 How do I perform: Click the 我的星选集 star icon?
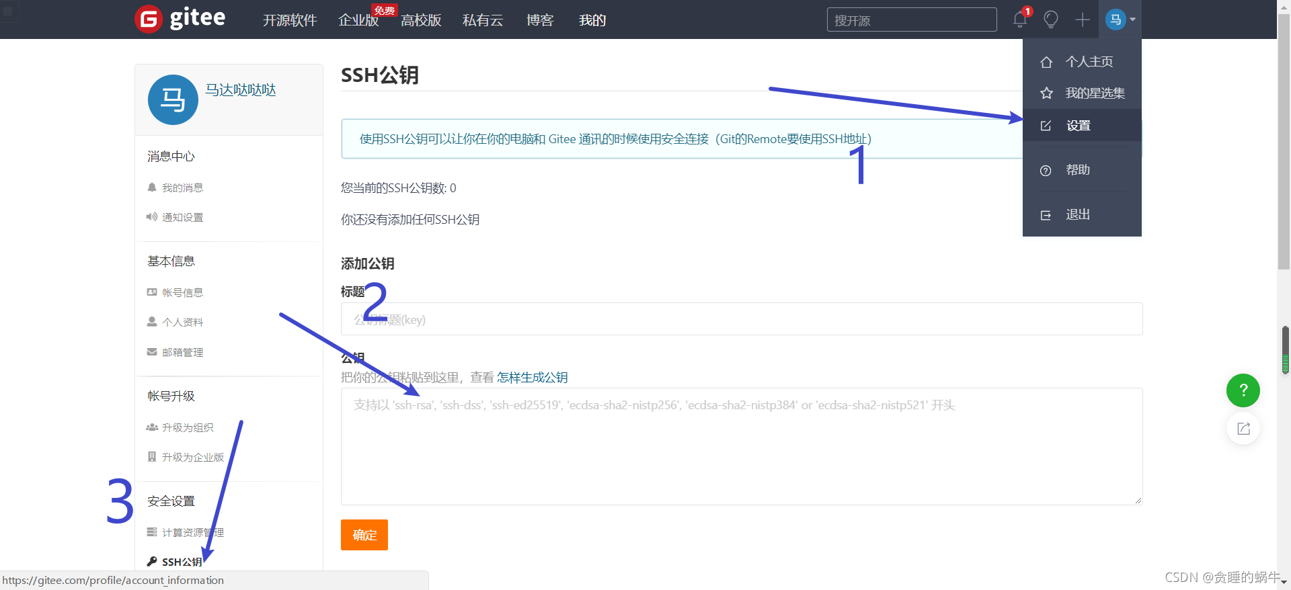(1046, 93)
